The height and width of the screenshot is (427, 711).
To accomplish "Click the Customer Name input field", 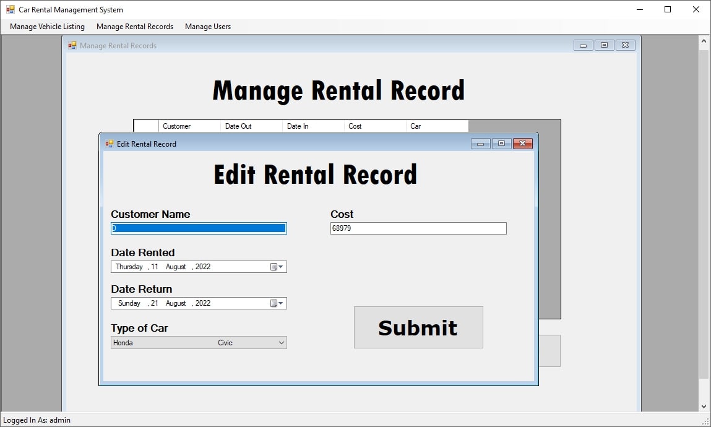I will [x=199, y=228].
